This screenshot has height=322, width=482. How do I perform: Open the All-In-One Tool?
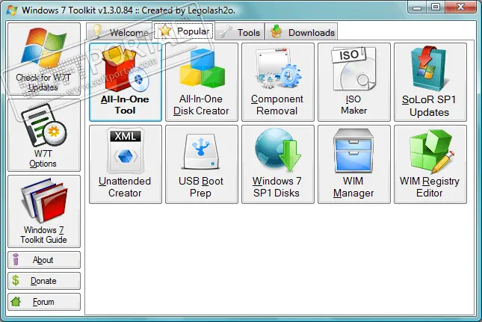[126, 82]
